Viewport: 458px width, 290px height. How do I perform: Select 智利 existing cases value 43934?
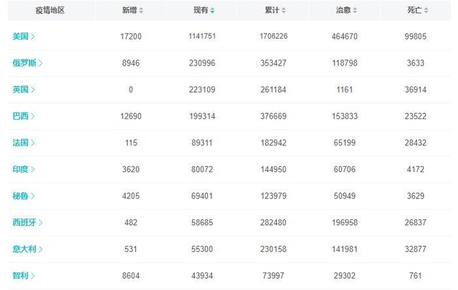click(x=202, y=276)
